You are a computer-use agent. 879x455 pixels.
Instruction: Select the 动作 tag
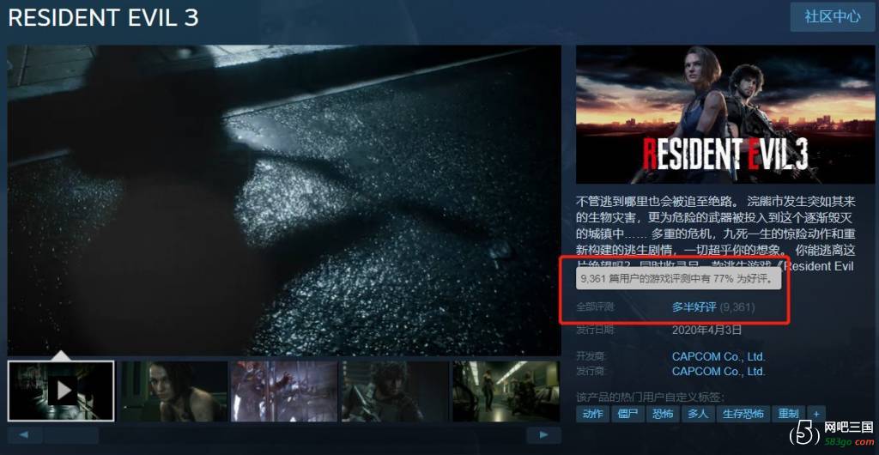click(x=592, y=414)
